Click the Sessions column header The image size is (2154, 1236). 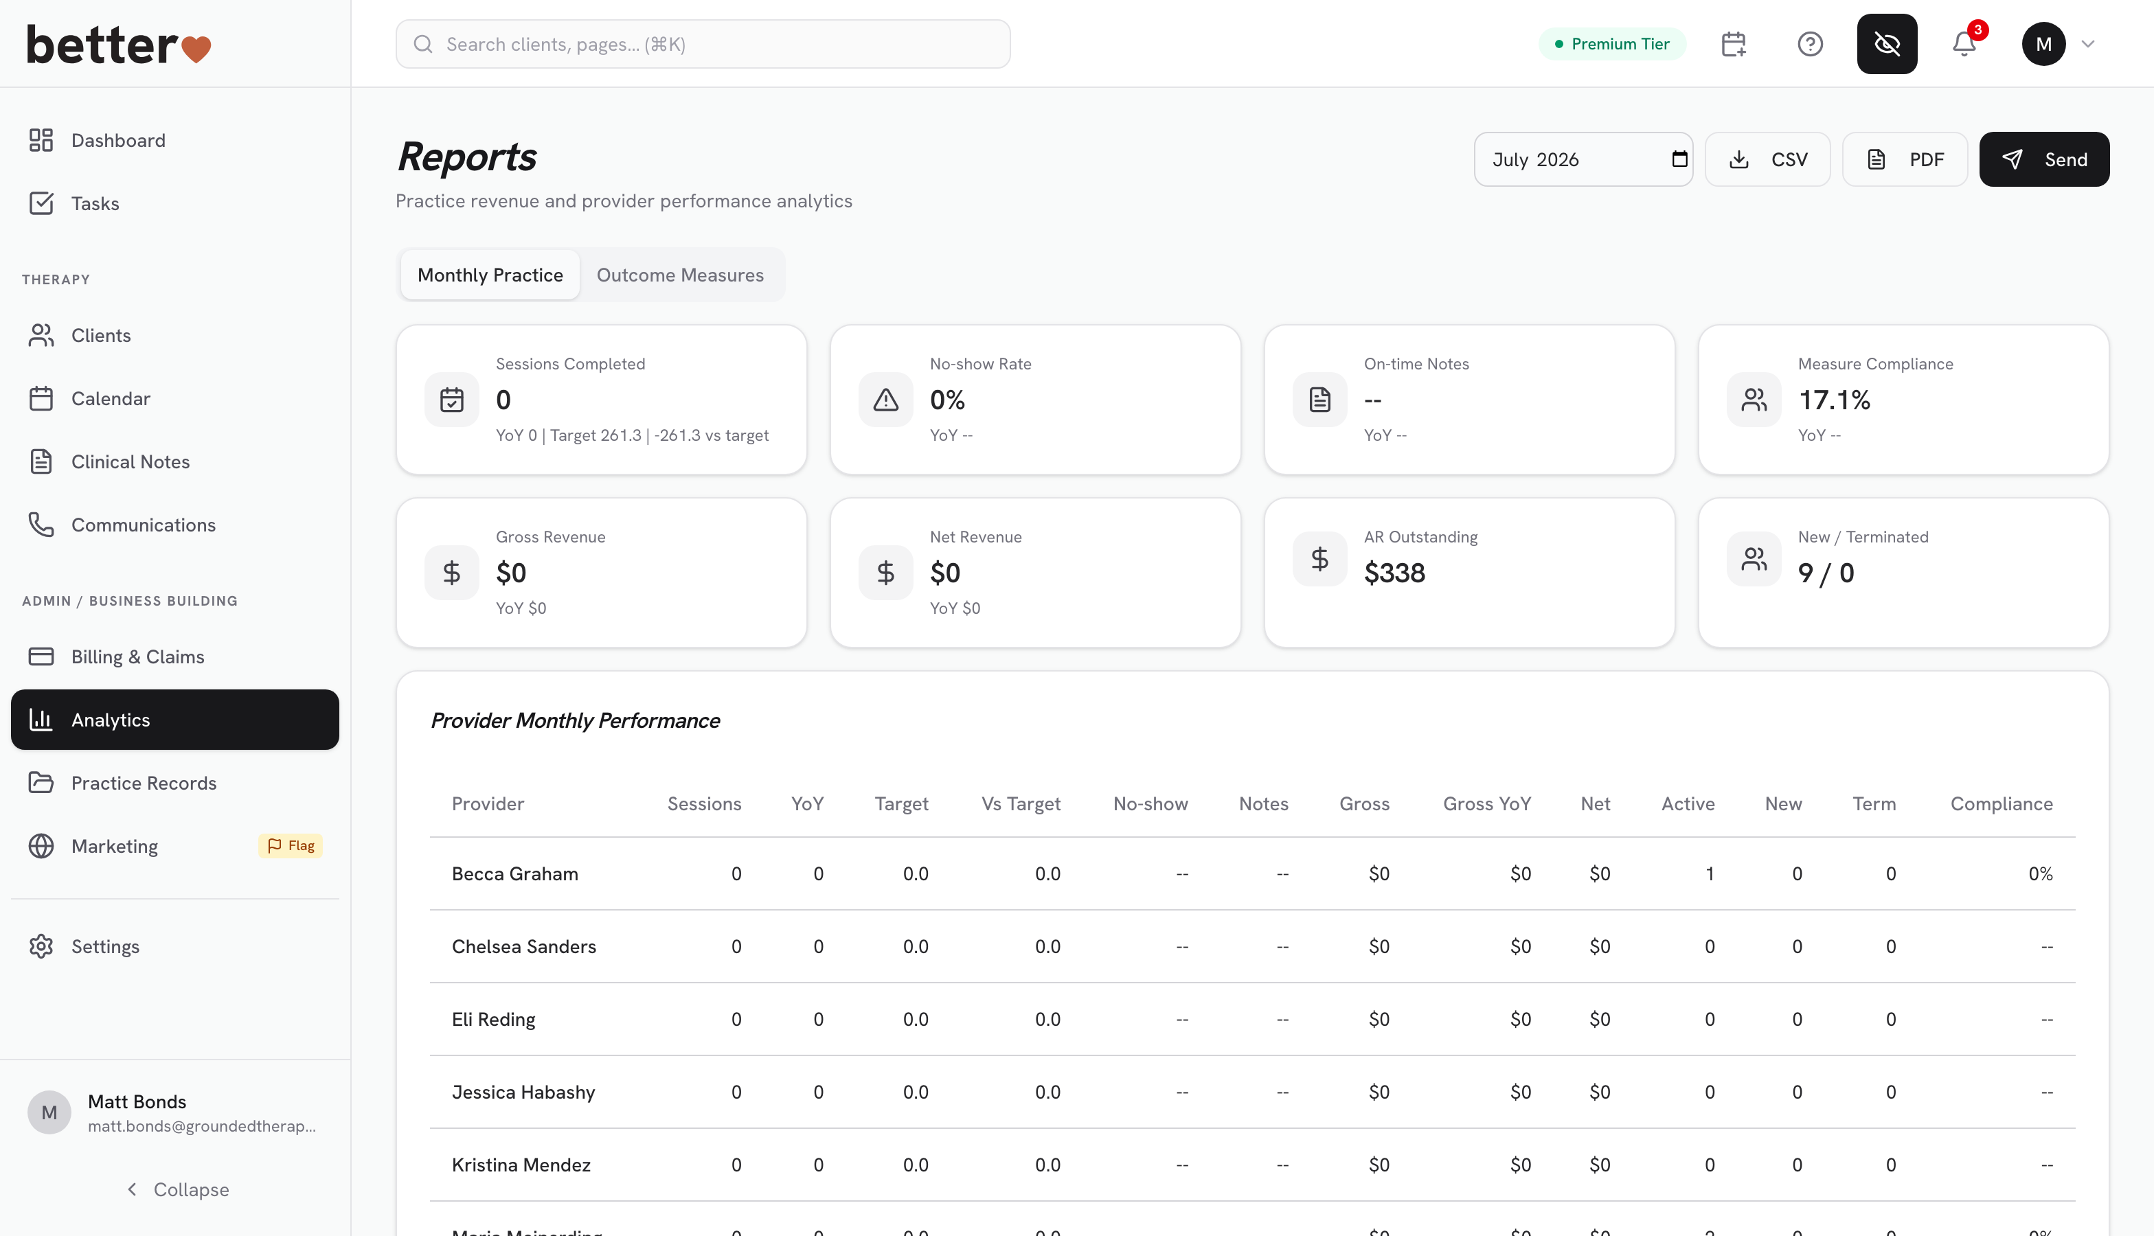click(x=704, y=804)
